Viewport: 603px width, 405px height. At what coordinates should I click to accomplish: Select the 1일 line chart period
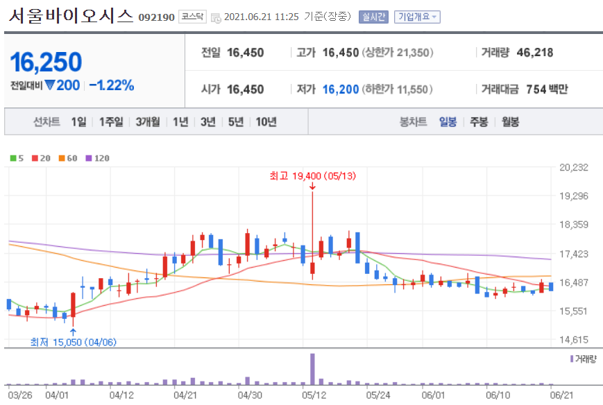pyautogui.click(x=78, y=122)
